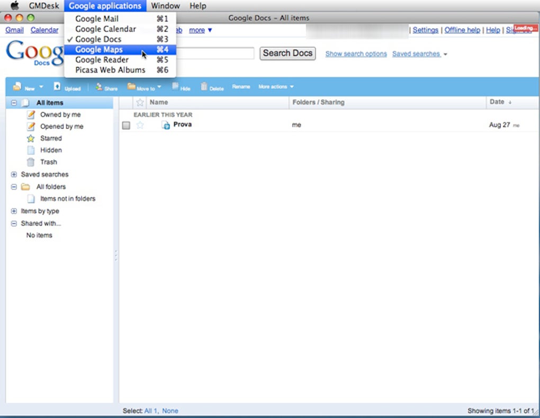Expand the Items by type node
This screenshot has height=418, width=540.
(14, 211)
